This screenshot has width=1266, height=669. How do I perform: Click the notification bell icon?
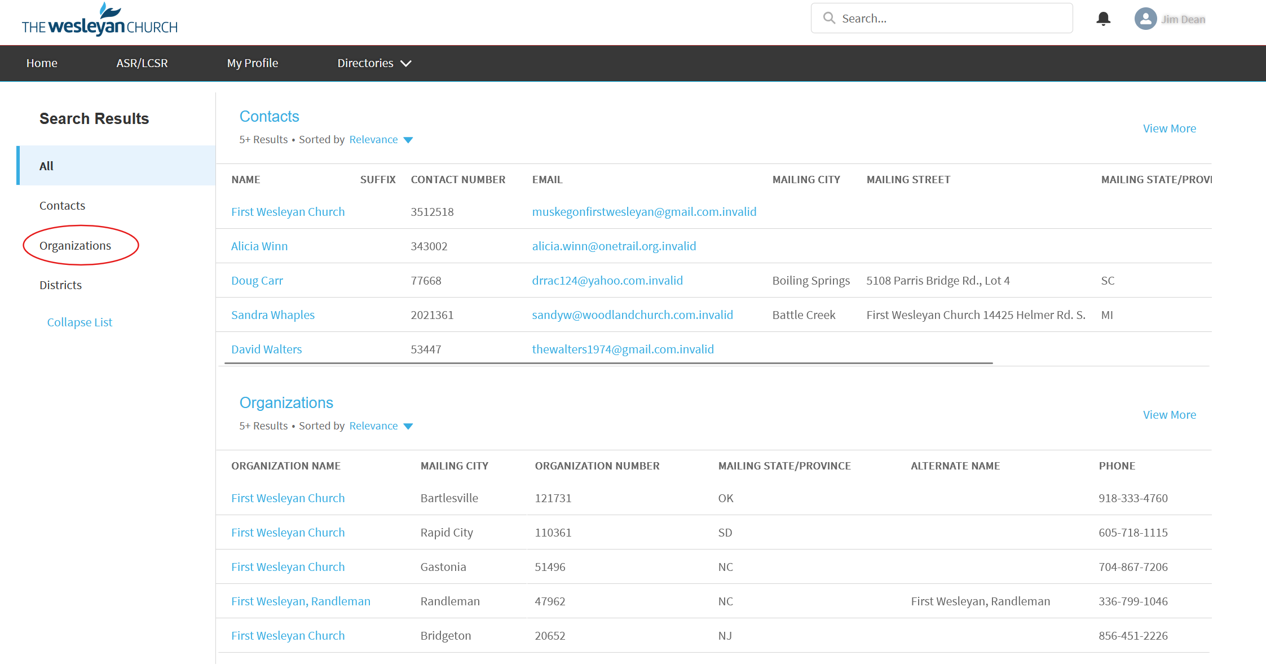click(x=1103, y=19)
